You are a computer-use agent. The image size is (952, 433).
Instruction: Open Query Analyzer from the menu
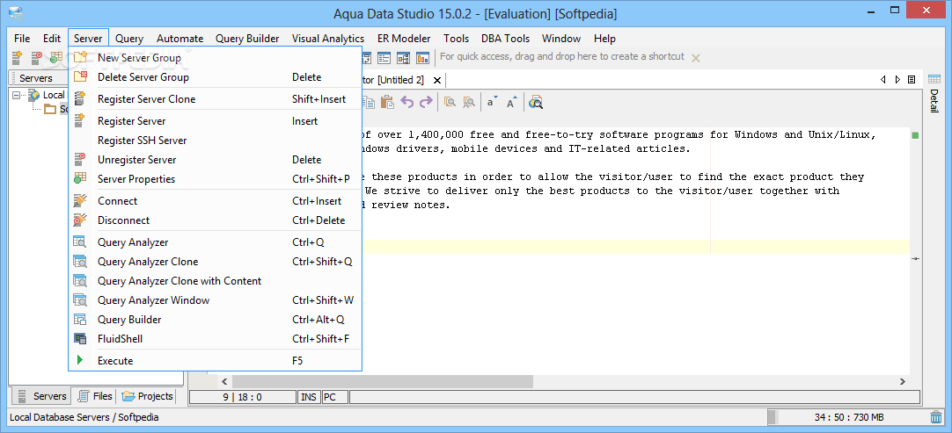(216, 242)
